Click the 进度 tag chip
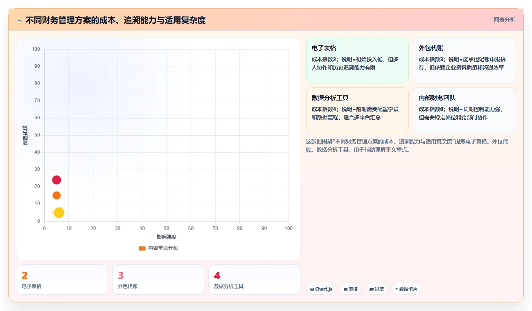This screenshot has width=532, height=311. [376, 289]
